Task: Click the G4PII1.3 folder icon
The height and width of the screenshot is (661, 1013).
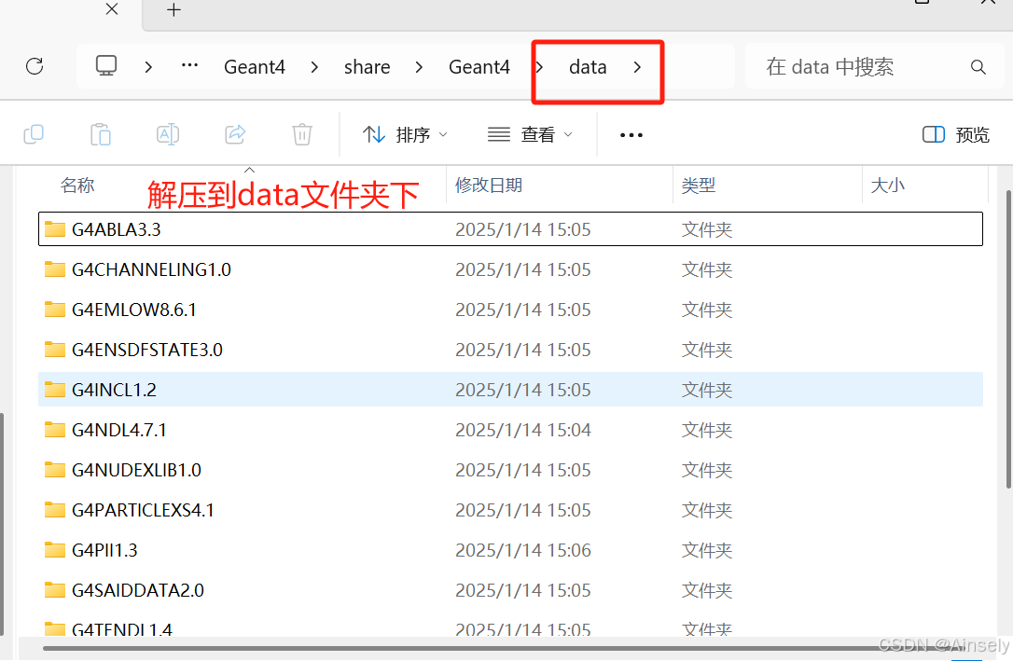Action: point(55,549)
